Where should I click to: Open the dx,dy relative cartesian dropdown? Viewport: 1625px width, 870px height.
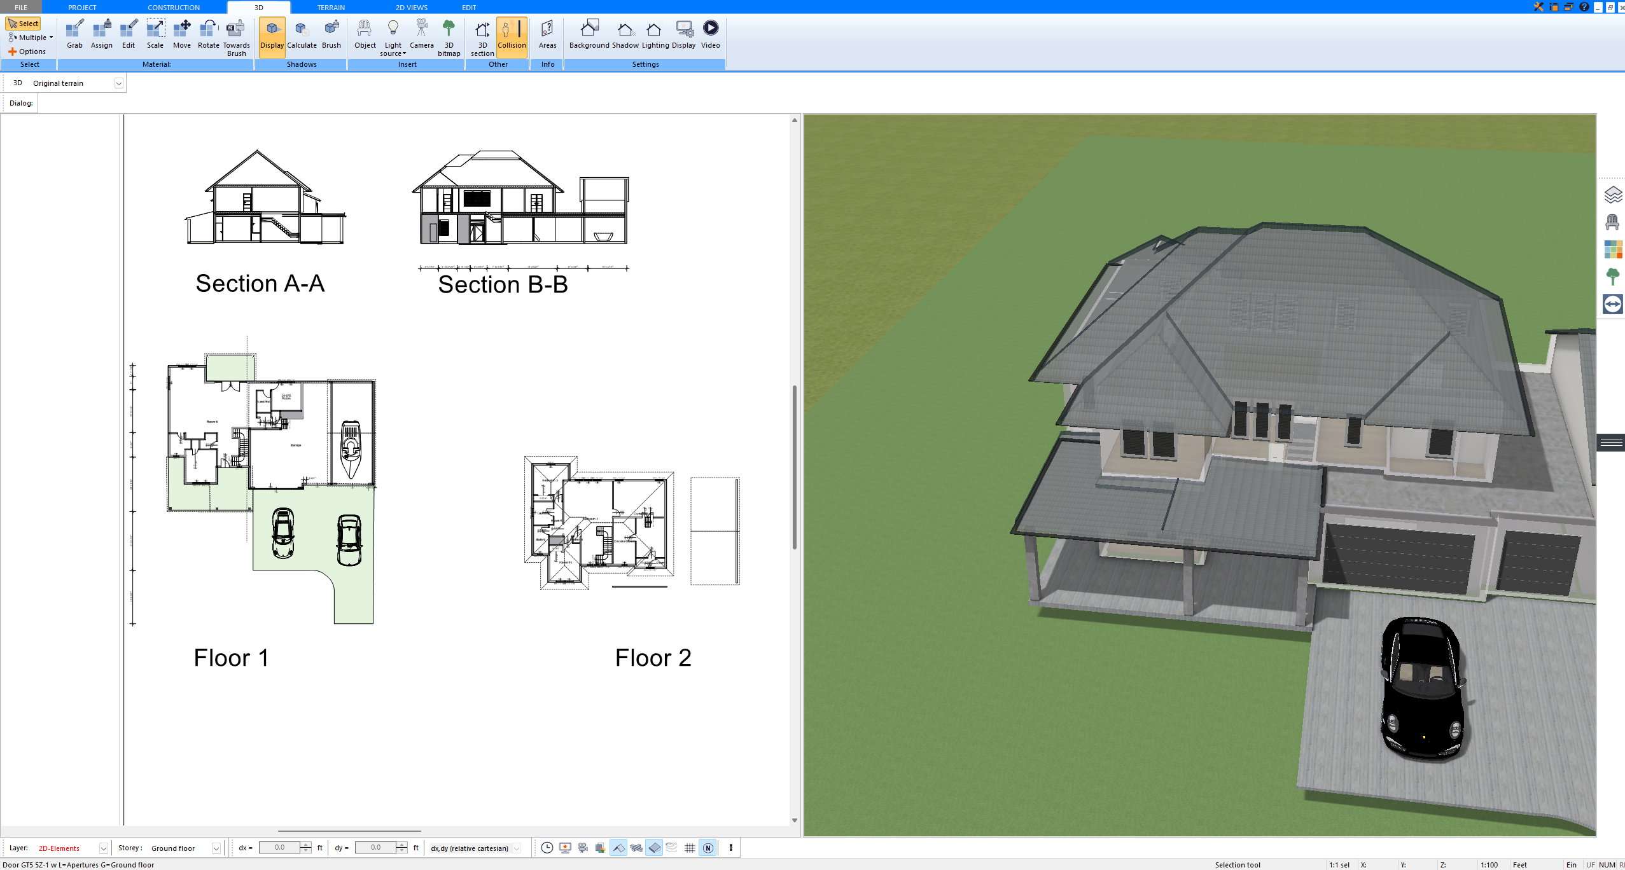516,848
